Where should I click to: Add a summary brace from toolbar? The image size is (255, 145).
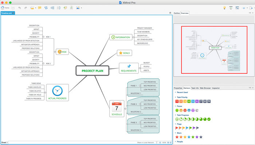click(x=59, y=8)
